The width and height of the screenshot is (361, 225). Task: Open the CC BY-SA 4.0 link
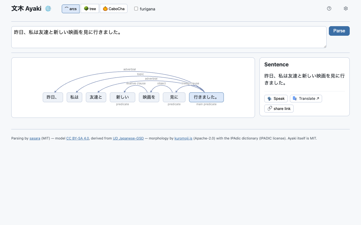(x=78, y=138)
